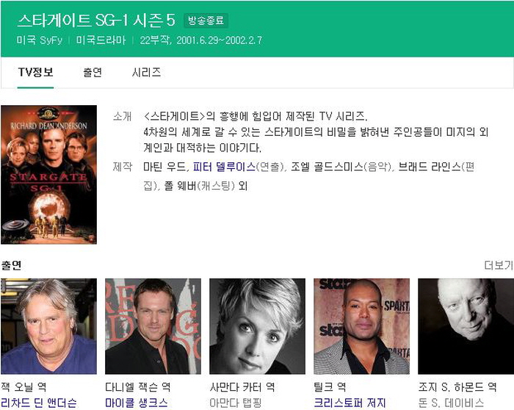The width and height of the screenshot is (514, 410).
Task: Expand the cast list with 더보기
Action: click(x=498, y=265)
